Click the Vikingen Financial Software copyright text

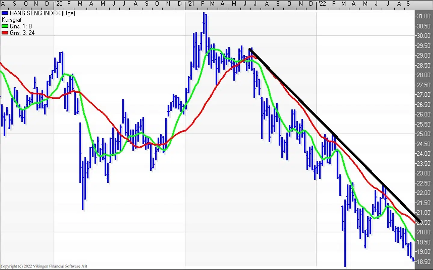point(44,266)
